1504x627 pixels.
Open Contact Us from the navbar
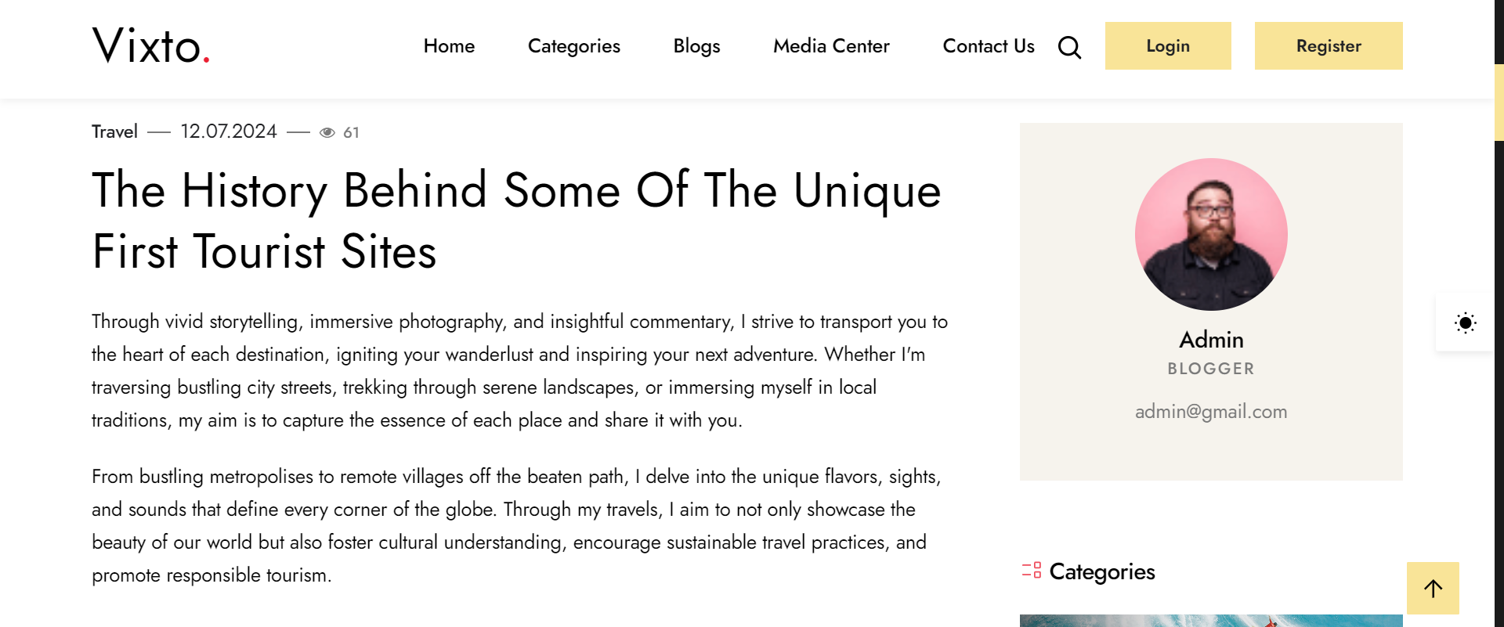click(x=989, y=47)
